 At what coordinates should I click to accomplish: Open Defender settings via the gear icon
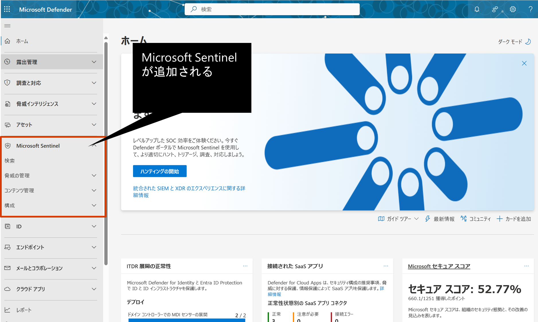[513, 9]
